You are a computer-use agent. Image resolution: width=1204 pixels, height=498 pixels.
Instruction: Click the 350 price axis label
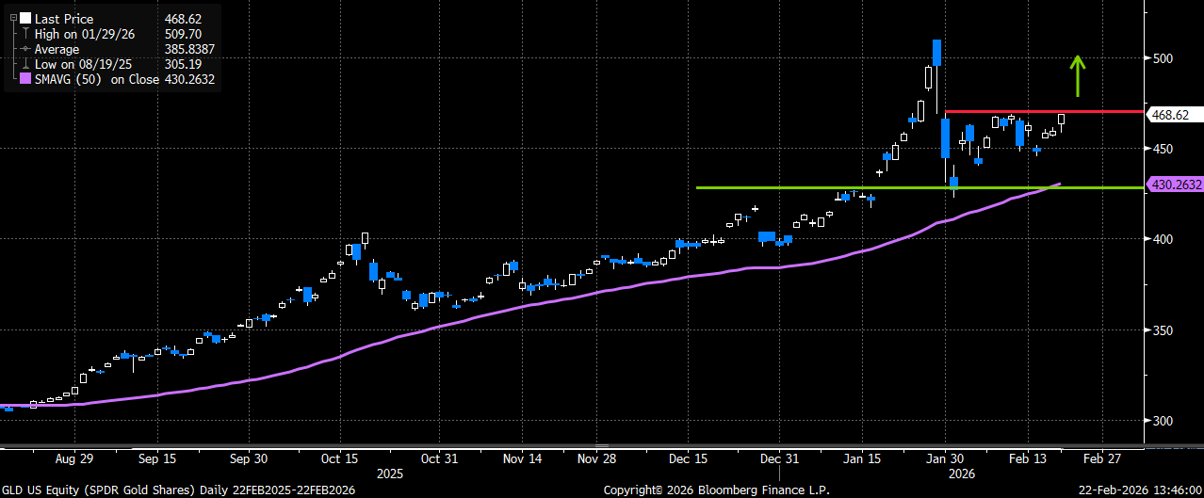(x=1164, y=330)
